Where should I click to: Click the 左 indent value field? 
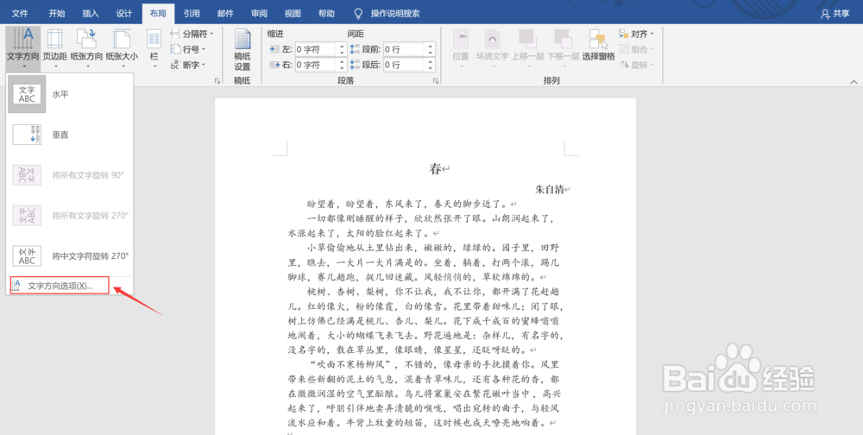[x=315, y=49]
